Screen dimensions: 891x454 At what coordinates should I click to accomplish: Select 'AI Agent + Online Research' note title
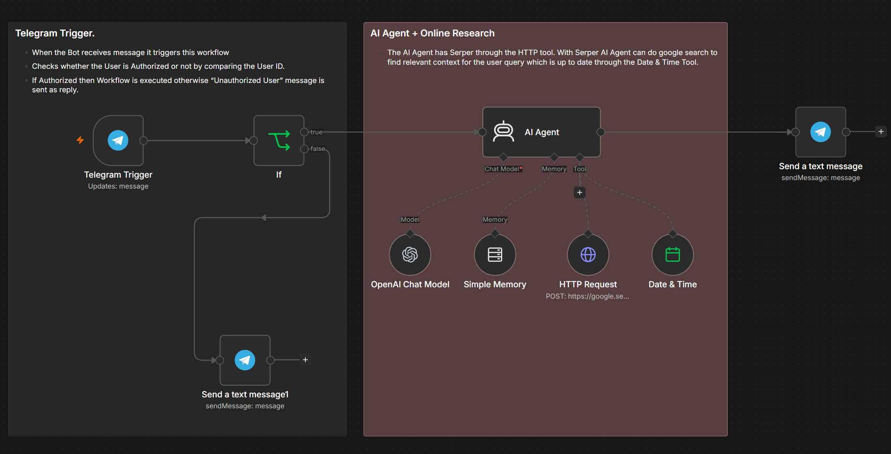433,33
